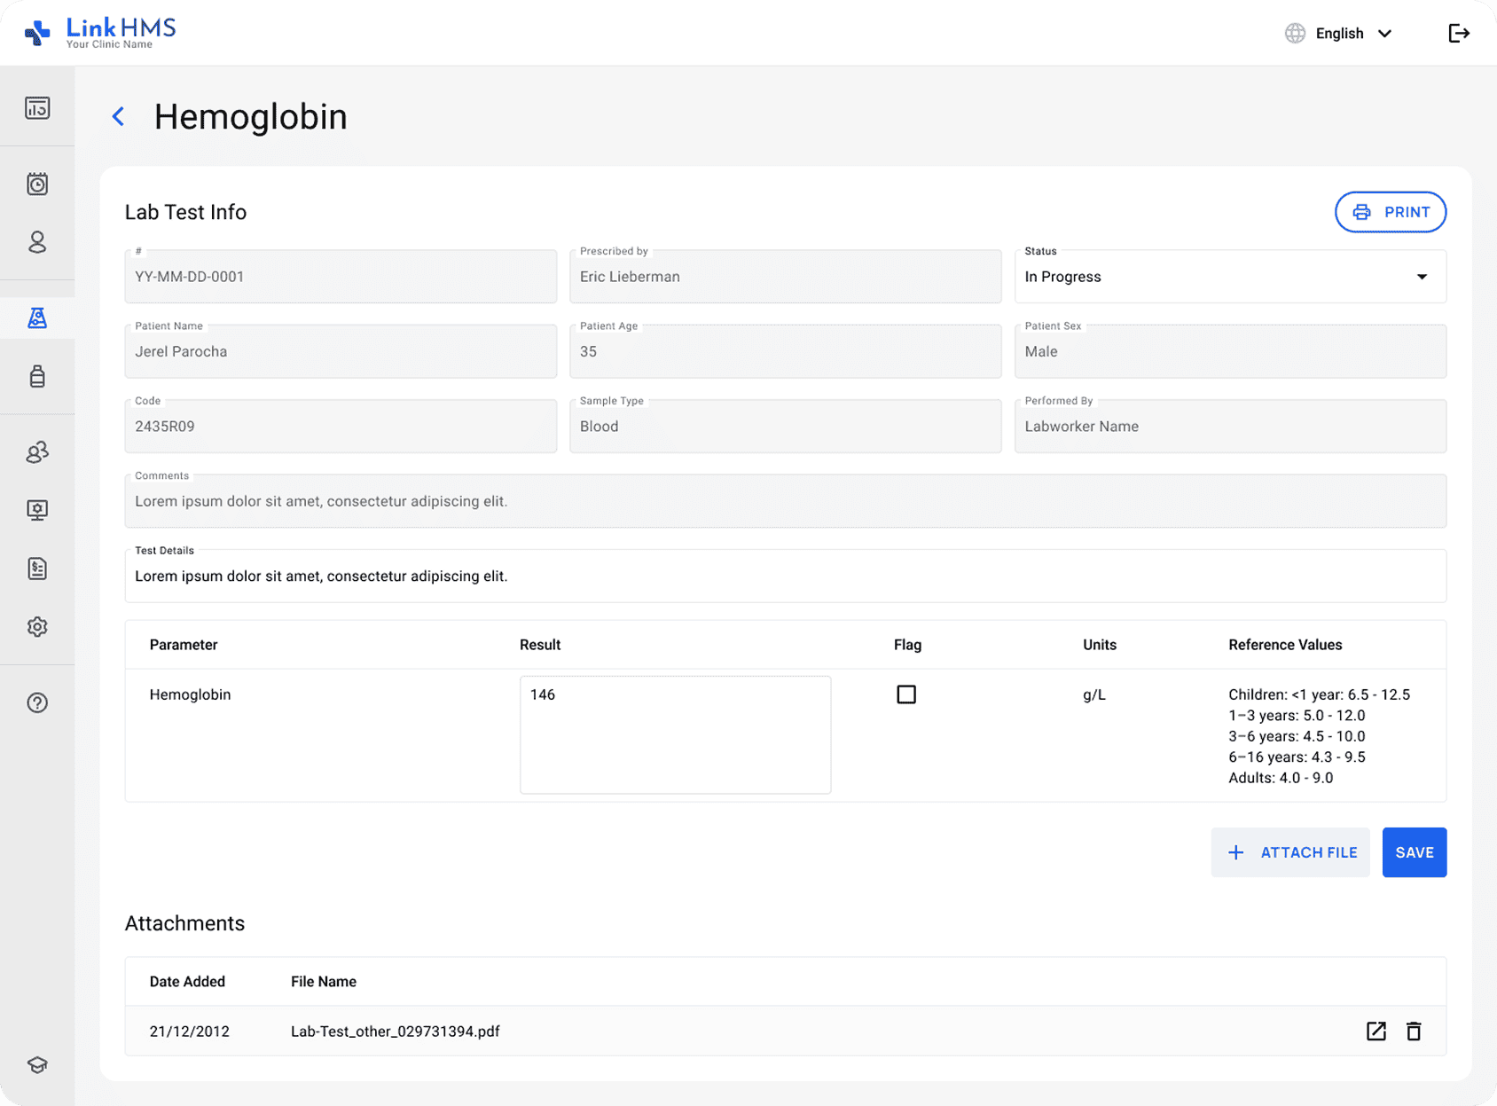Click the globe language icon
Image resolution: width=1497 pixels, height=1106 pixels.
tap(1295, 34)
